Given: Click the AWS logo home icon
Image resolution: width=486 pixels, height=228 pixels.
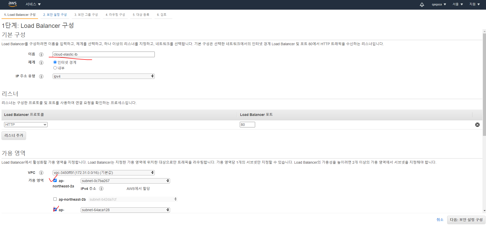Looking at the screenshot, I should click(12, 4).
